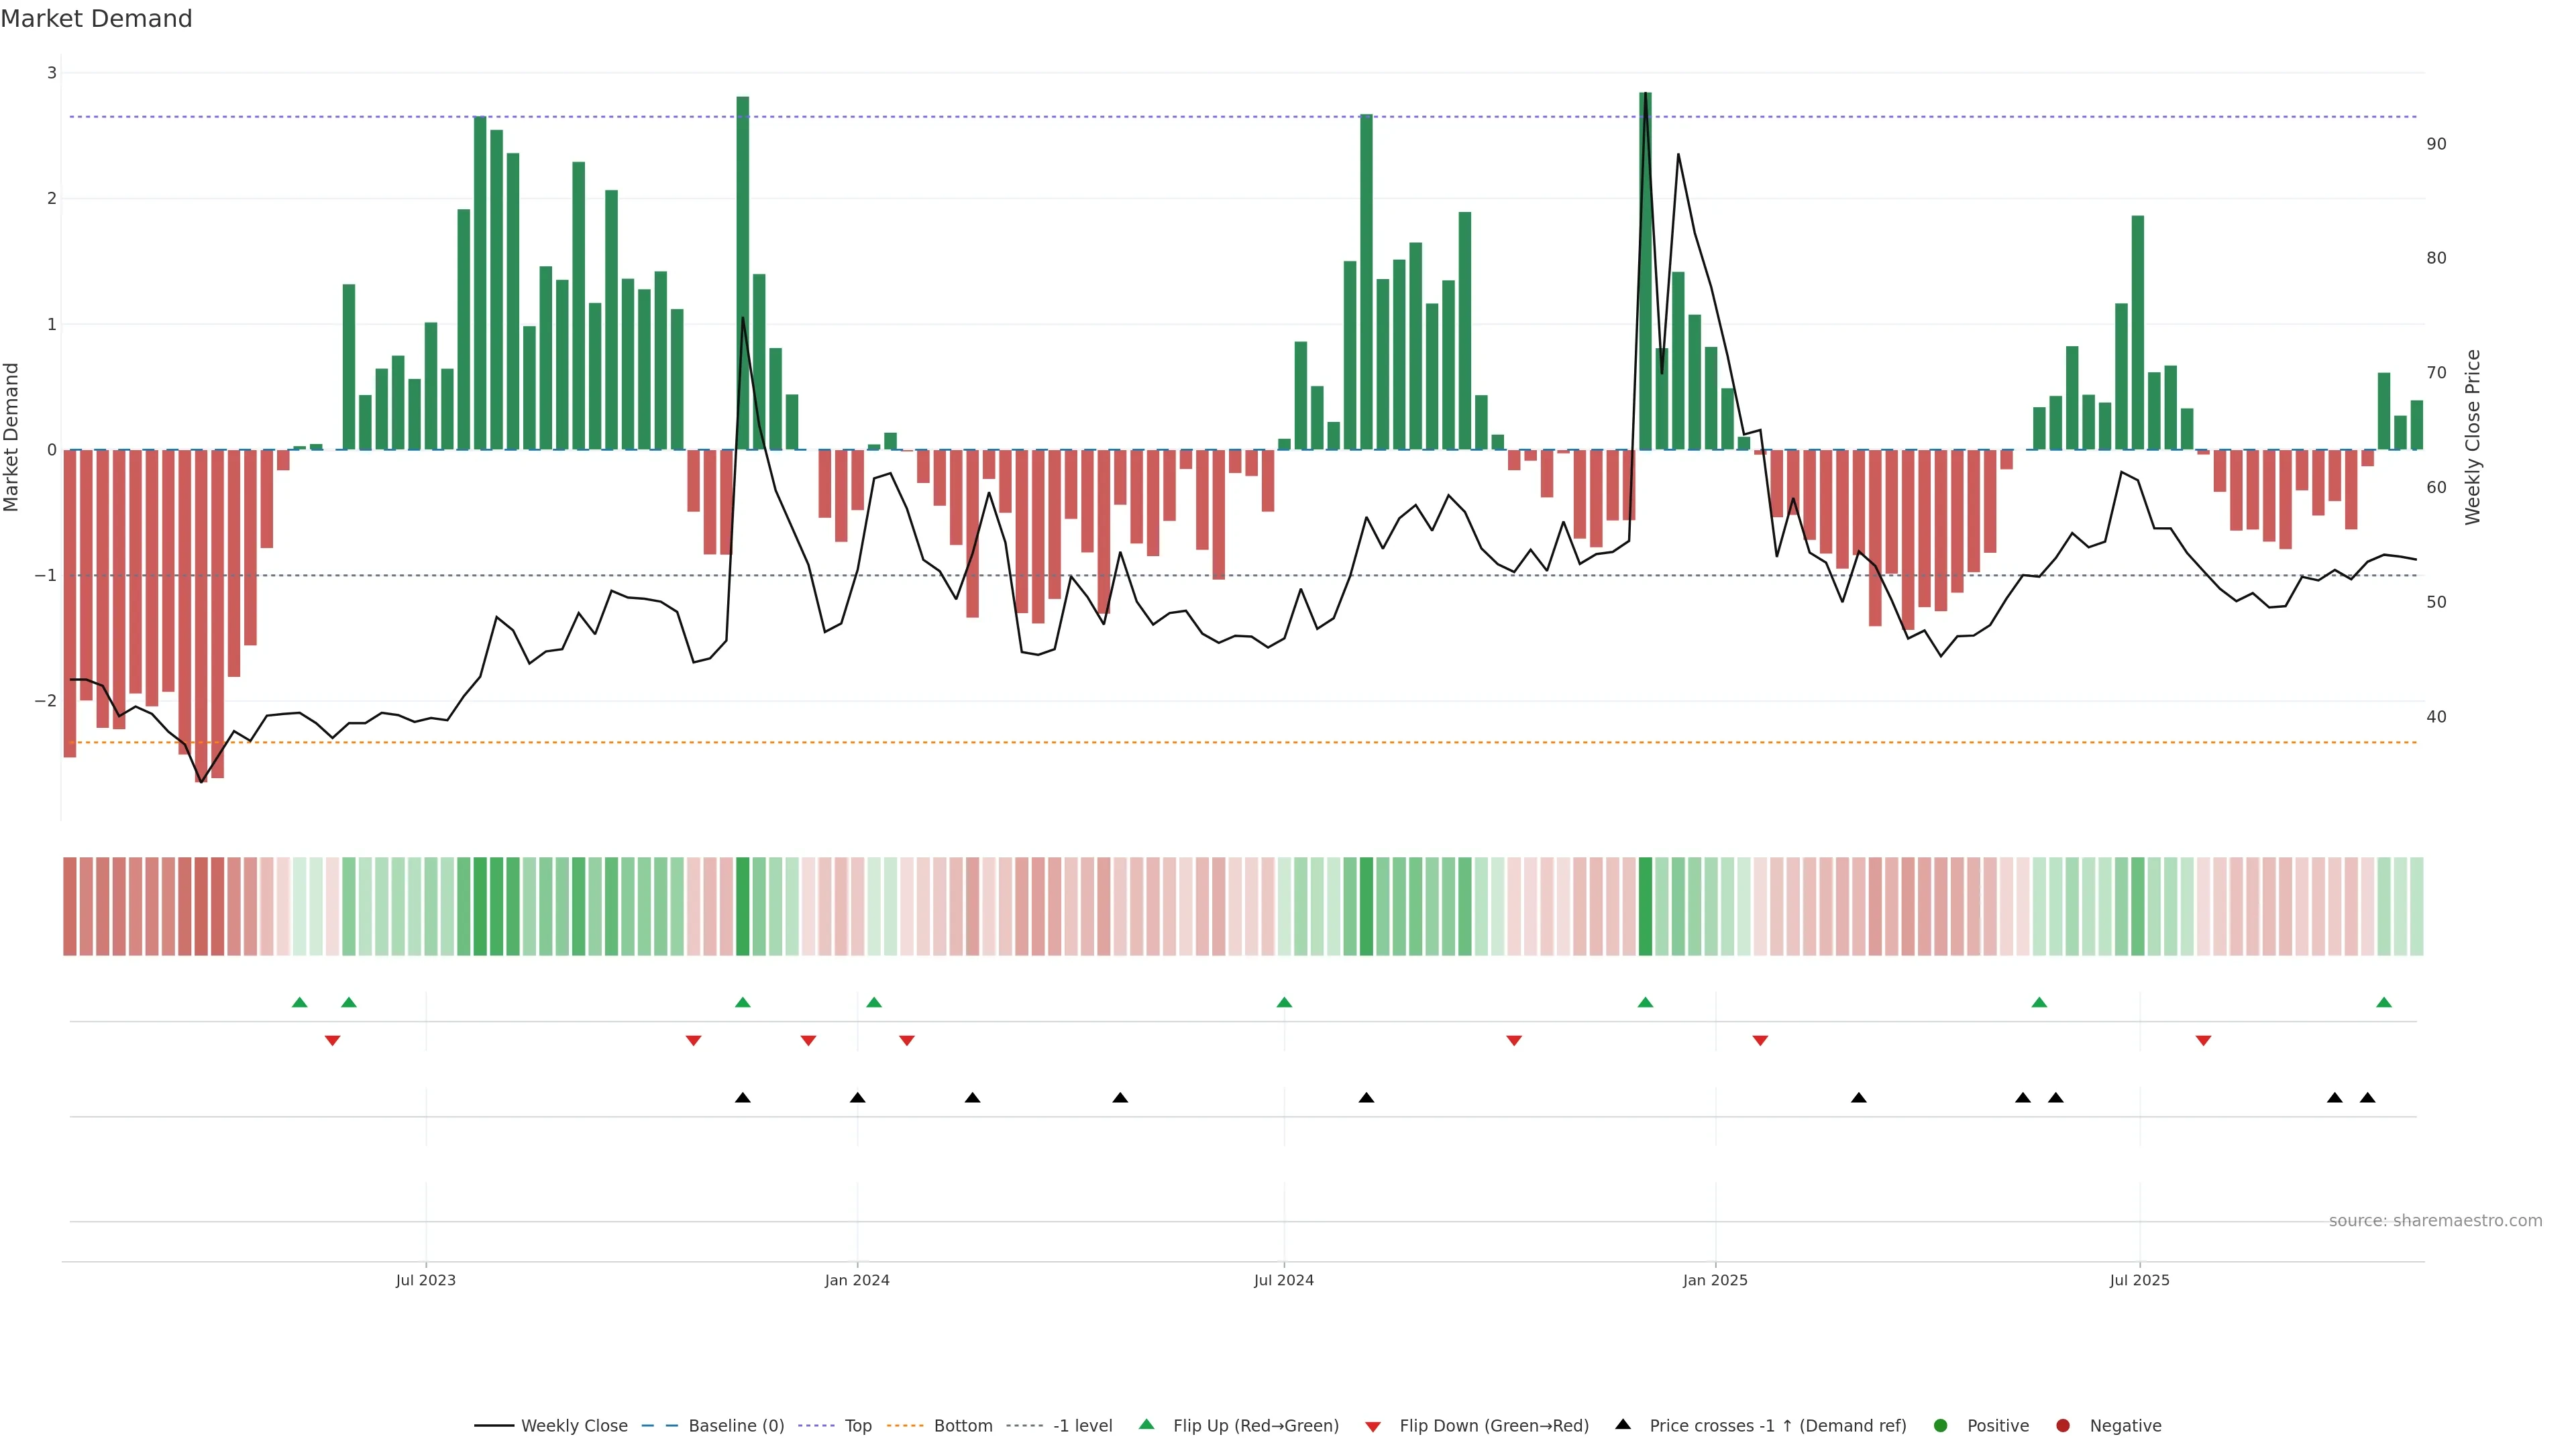The image size is (2576, 1449).
Task: Click the Jul 2023 x-axis label
Action: click(425, 1280)
